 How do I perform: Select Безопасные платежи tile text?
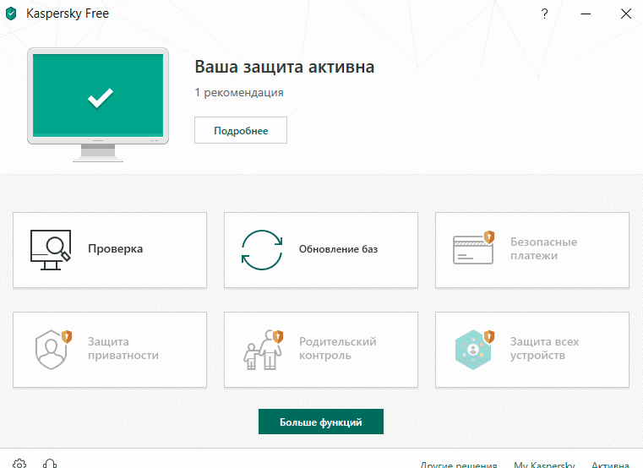click(543, 248)
